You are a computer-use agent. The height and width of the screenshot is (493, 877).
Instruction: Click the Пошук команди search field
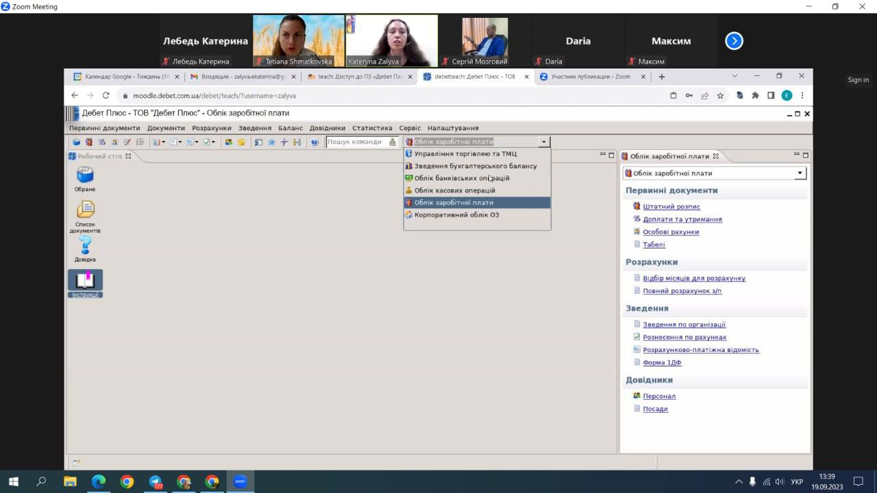356,142
